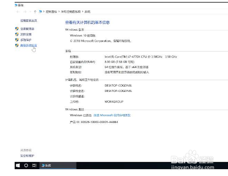Image resolution: width=228 pixels, height=176 pixels.
Task: Click the Windows 激活 section header
Action: click(x=75, y=109)
